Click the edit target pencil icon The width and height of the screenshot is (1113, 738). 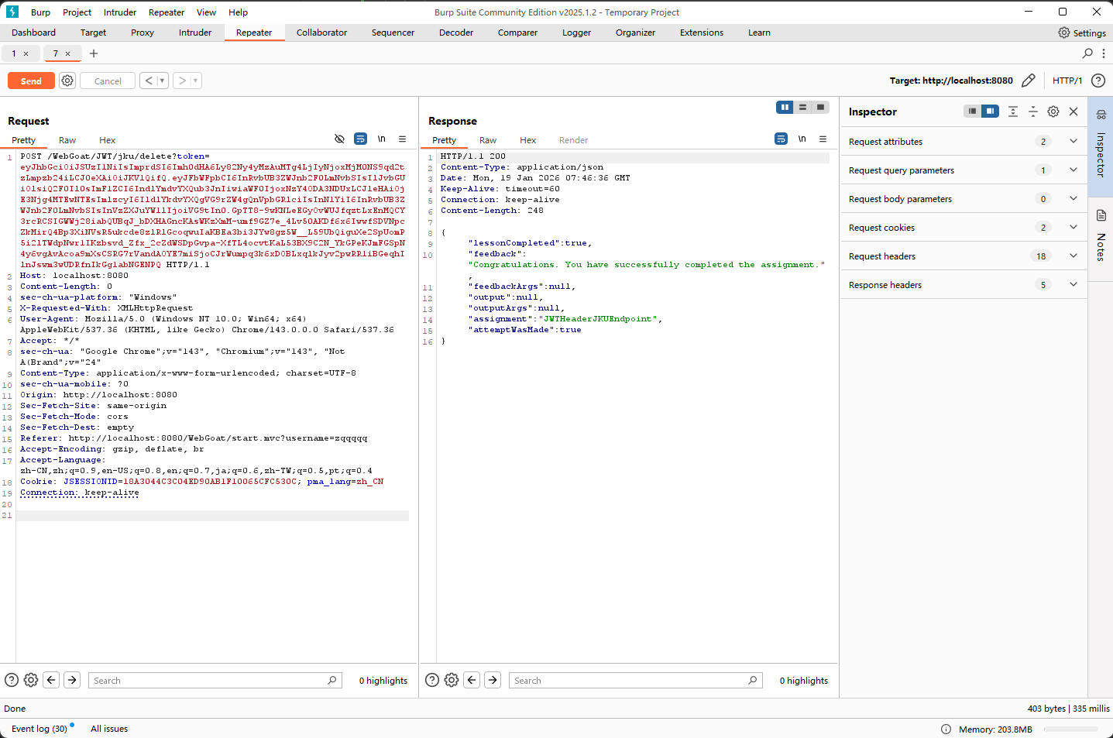1028,81
